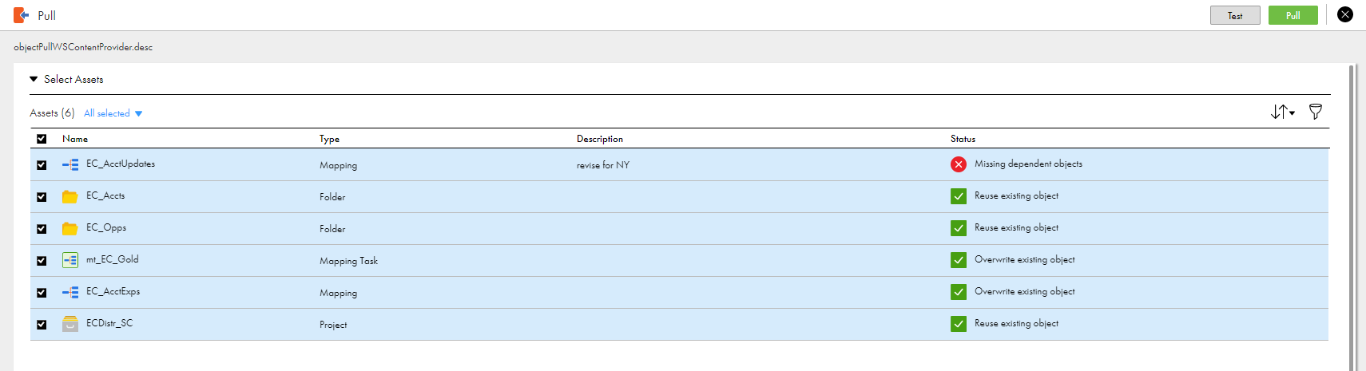Select the EC_AcctUpdates asset name

(121, 164)
